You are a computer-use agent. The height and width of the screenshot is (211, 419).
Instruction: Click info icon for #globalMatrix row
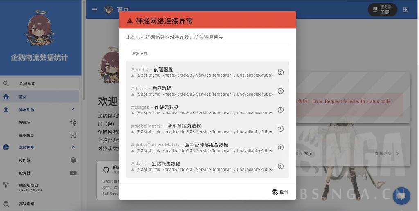click(x=280, y=128)
